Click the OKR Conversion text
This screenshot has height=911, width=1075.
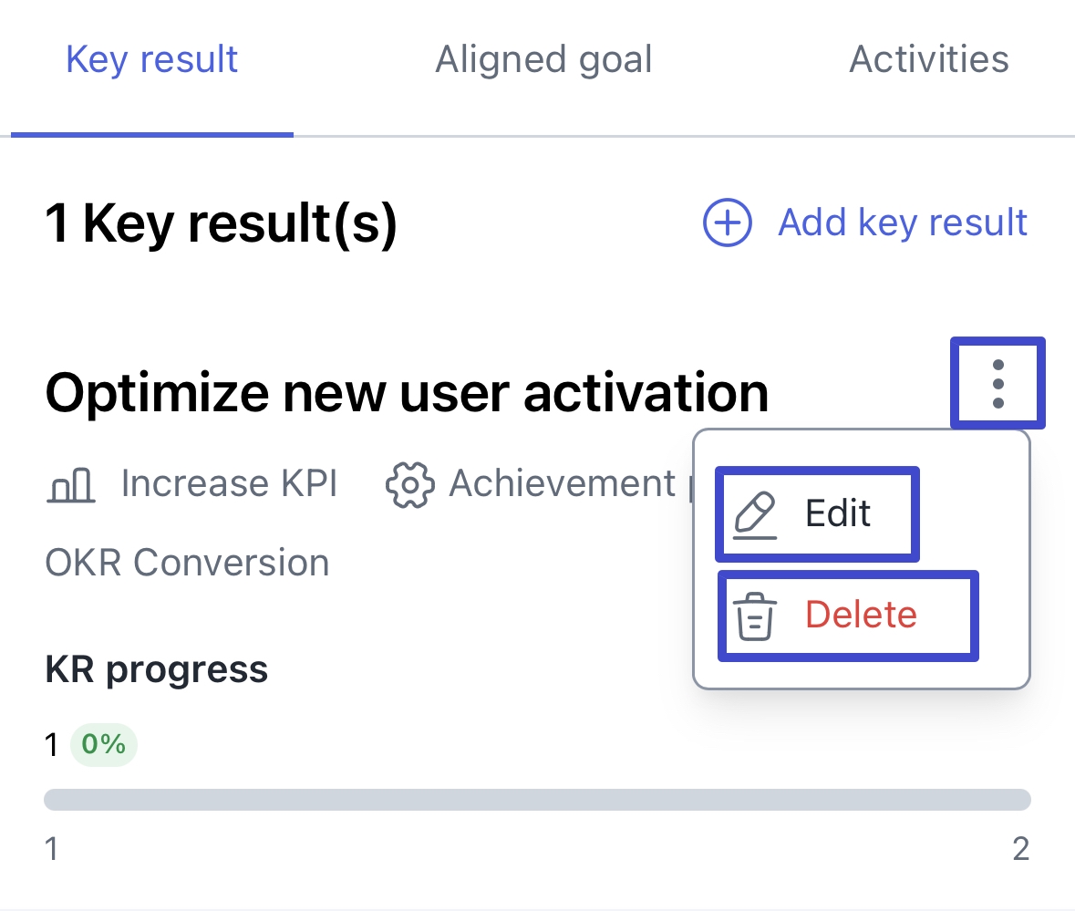187,563
